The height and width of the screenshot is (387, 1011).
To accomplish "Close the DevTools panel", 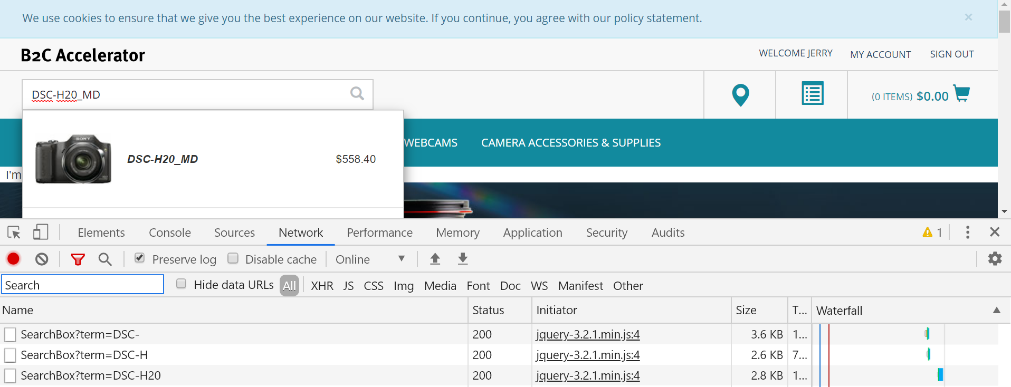I will [x=995, y=232].
